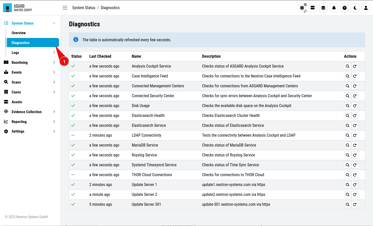Open the chip processor status icon
This screenshot has width=373, height=226.
[x=302, y=8]
